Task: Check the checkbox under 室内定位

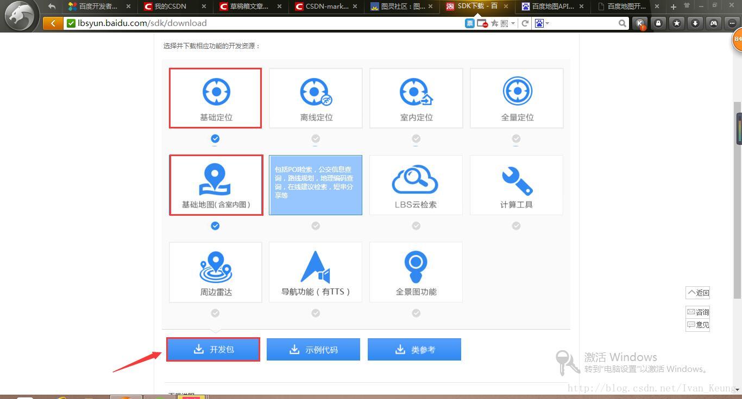Action: click(416, 139)
